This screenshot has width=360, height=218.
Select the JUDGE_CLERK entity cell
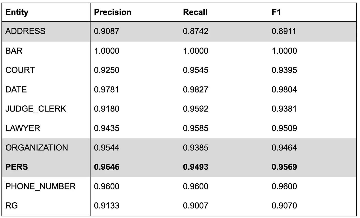click(x=36, y=109)
